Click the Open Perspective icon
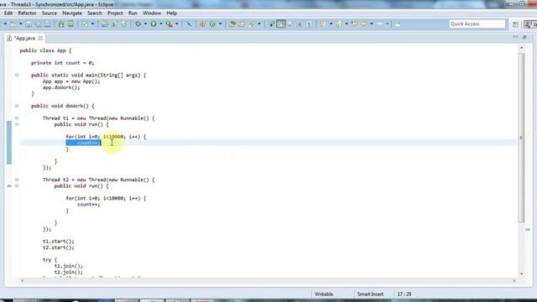Screen dimensions: 537x302 (x=515, y=24)
